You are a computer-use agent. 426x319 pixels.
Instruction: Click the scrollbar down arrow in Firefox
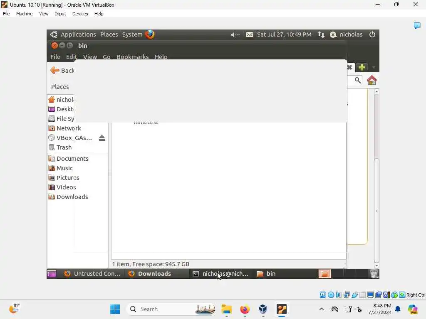(376, 265)
